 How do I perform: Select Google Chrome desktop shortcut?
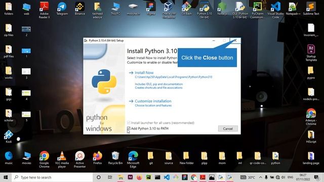44,159
